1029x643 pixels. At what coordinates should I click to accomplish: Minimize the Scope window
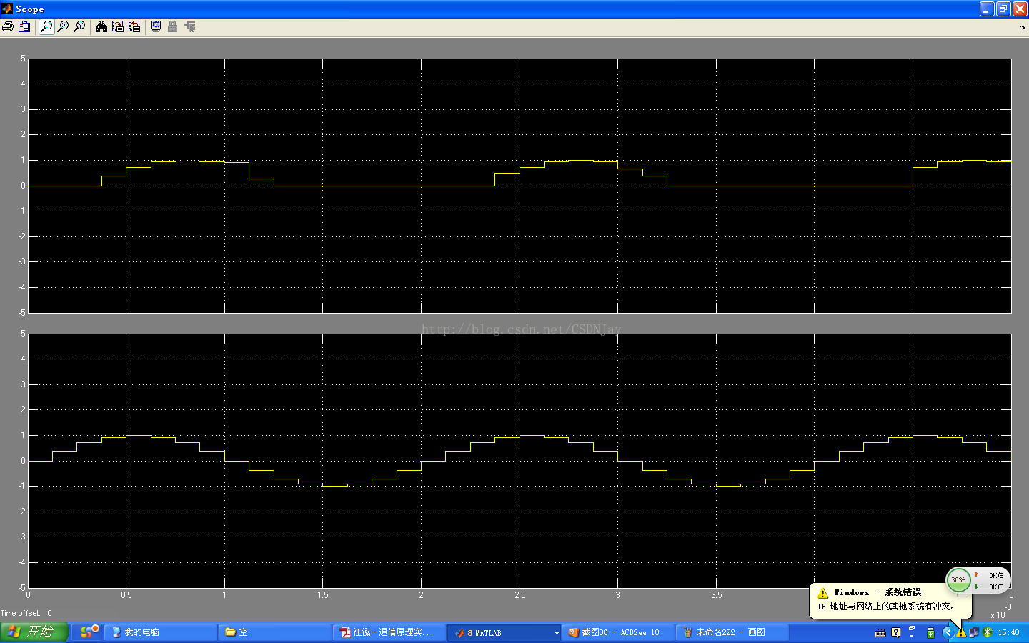[x=987, y=9]
